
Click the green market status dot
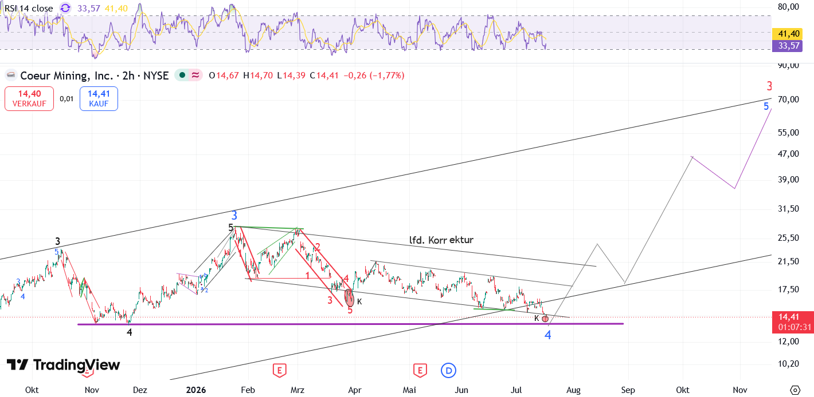coord(182,75)
